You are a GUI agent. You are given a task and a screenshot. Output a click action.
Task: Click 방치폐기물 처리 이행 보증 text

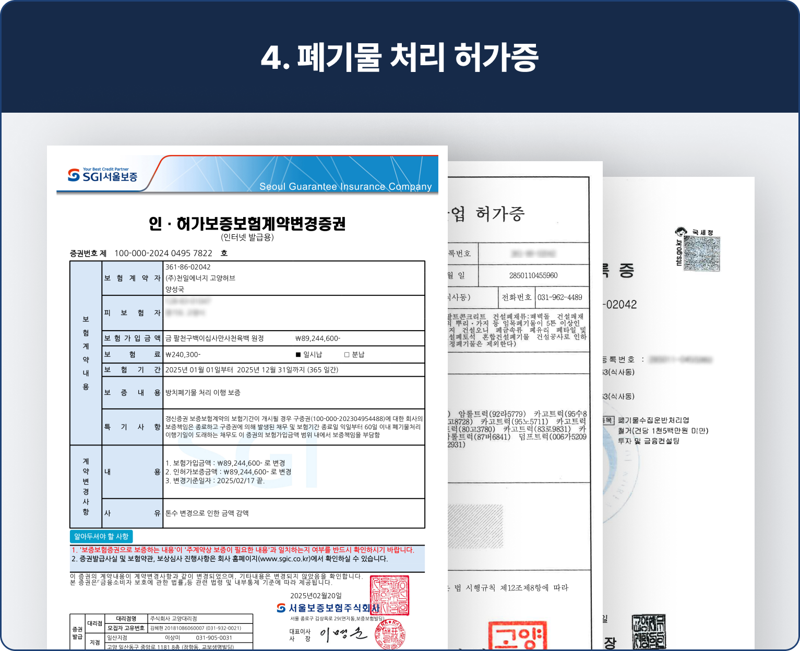tap(203, 393)
